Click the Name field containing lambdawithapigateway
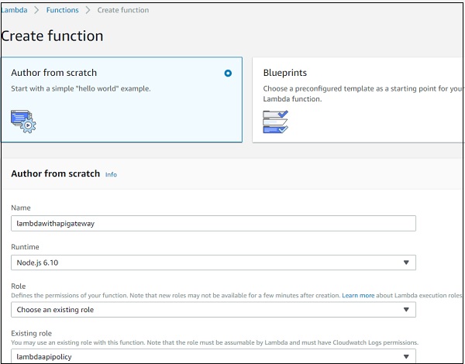465x364 pixels. point(214,223)
